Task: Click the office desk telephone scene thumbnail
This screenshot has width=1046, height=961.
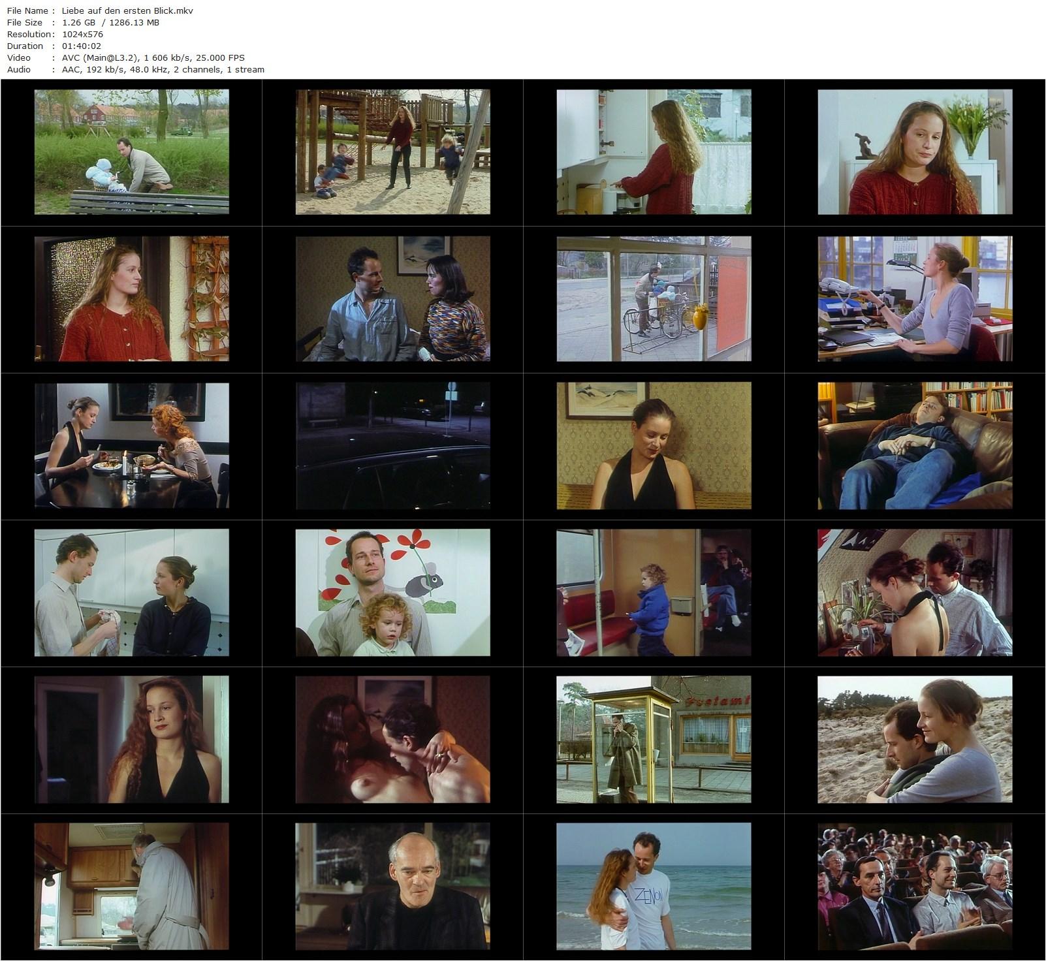Action: click(x=915, y=299)
